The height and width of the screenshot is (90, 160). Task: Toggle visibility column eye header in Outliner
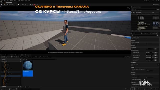tap(132, 13)
